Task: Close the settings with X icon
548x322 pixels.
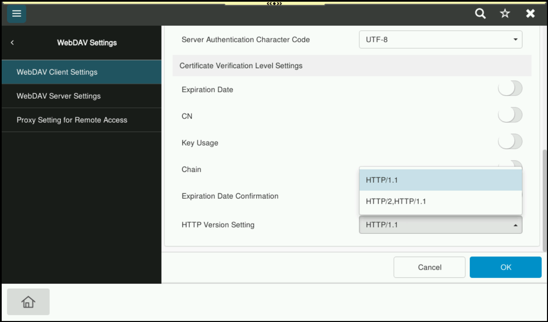Action: (530, 14)
